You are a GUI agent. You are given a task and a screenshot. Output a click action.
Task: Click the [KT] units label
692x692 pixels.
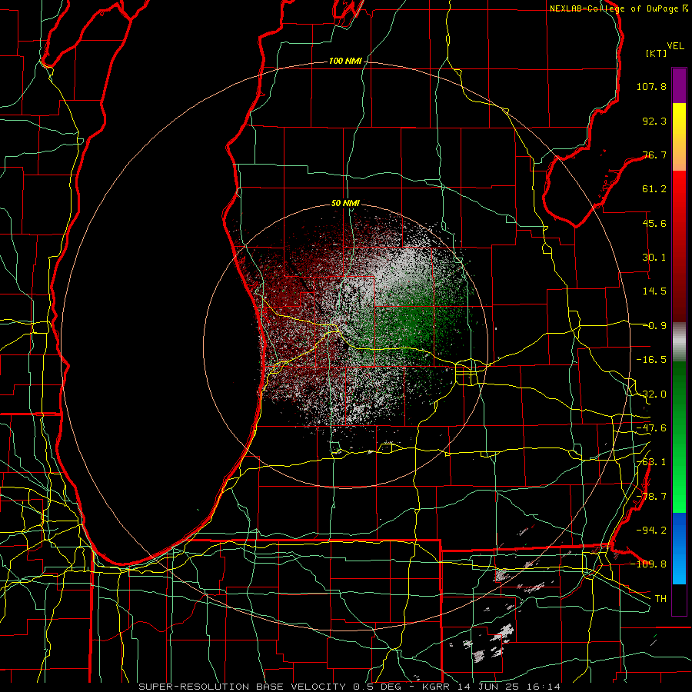[657, 53]
